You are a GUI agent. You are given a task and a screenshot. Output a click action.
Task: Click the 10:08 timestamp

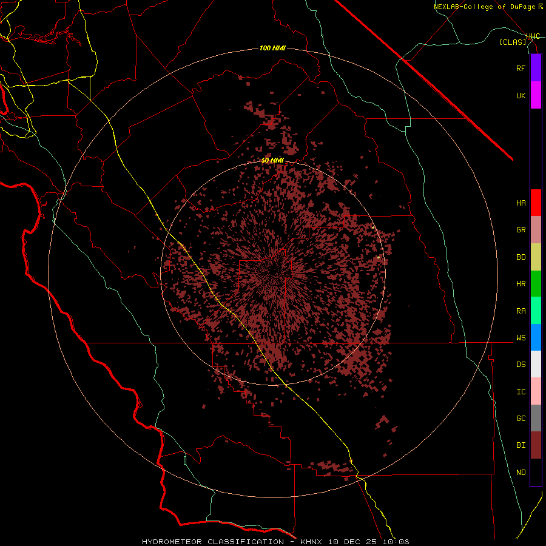pyautogui.click(x=396, y=542)
